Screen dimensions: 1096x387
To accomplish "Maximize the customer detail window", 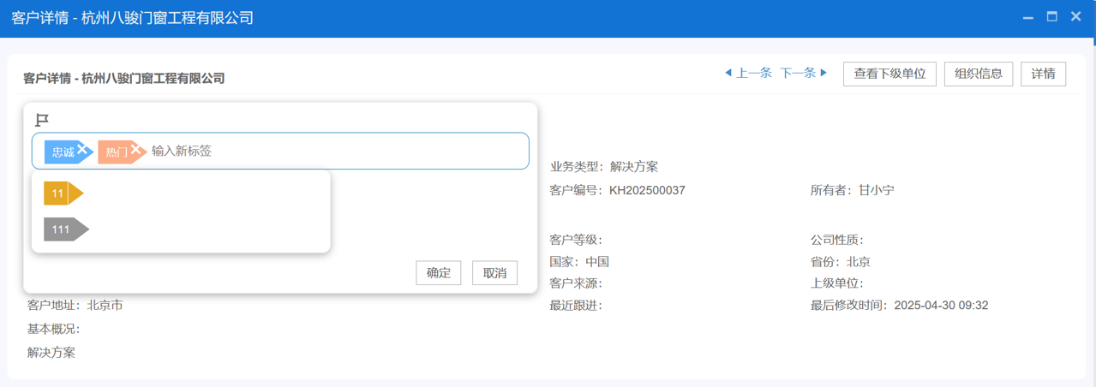I will click(1052, 17).
